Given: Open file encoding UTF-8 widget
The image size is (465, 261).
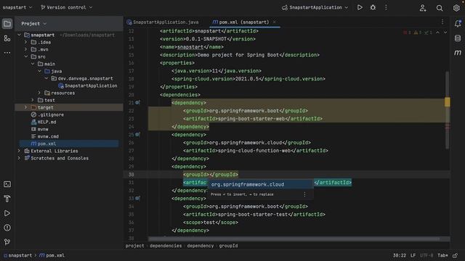Looking at the screenshot, I should [426, 255].
